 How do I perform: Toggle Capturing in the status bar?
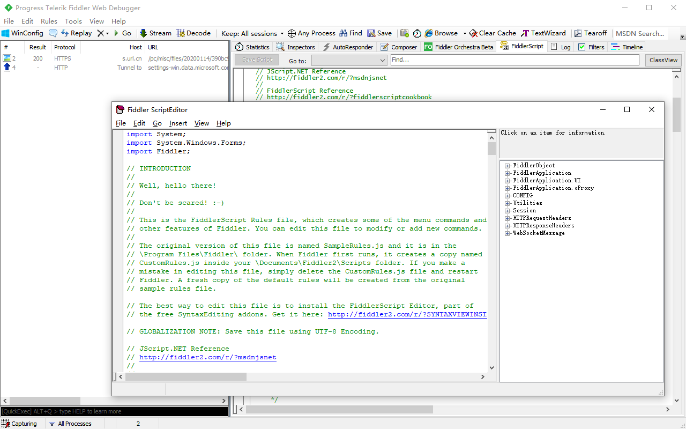[x=19, y=424]
